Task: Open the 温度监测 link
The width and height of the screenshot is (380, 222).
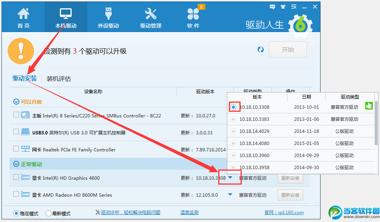Action: pos(189,212)
